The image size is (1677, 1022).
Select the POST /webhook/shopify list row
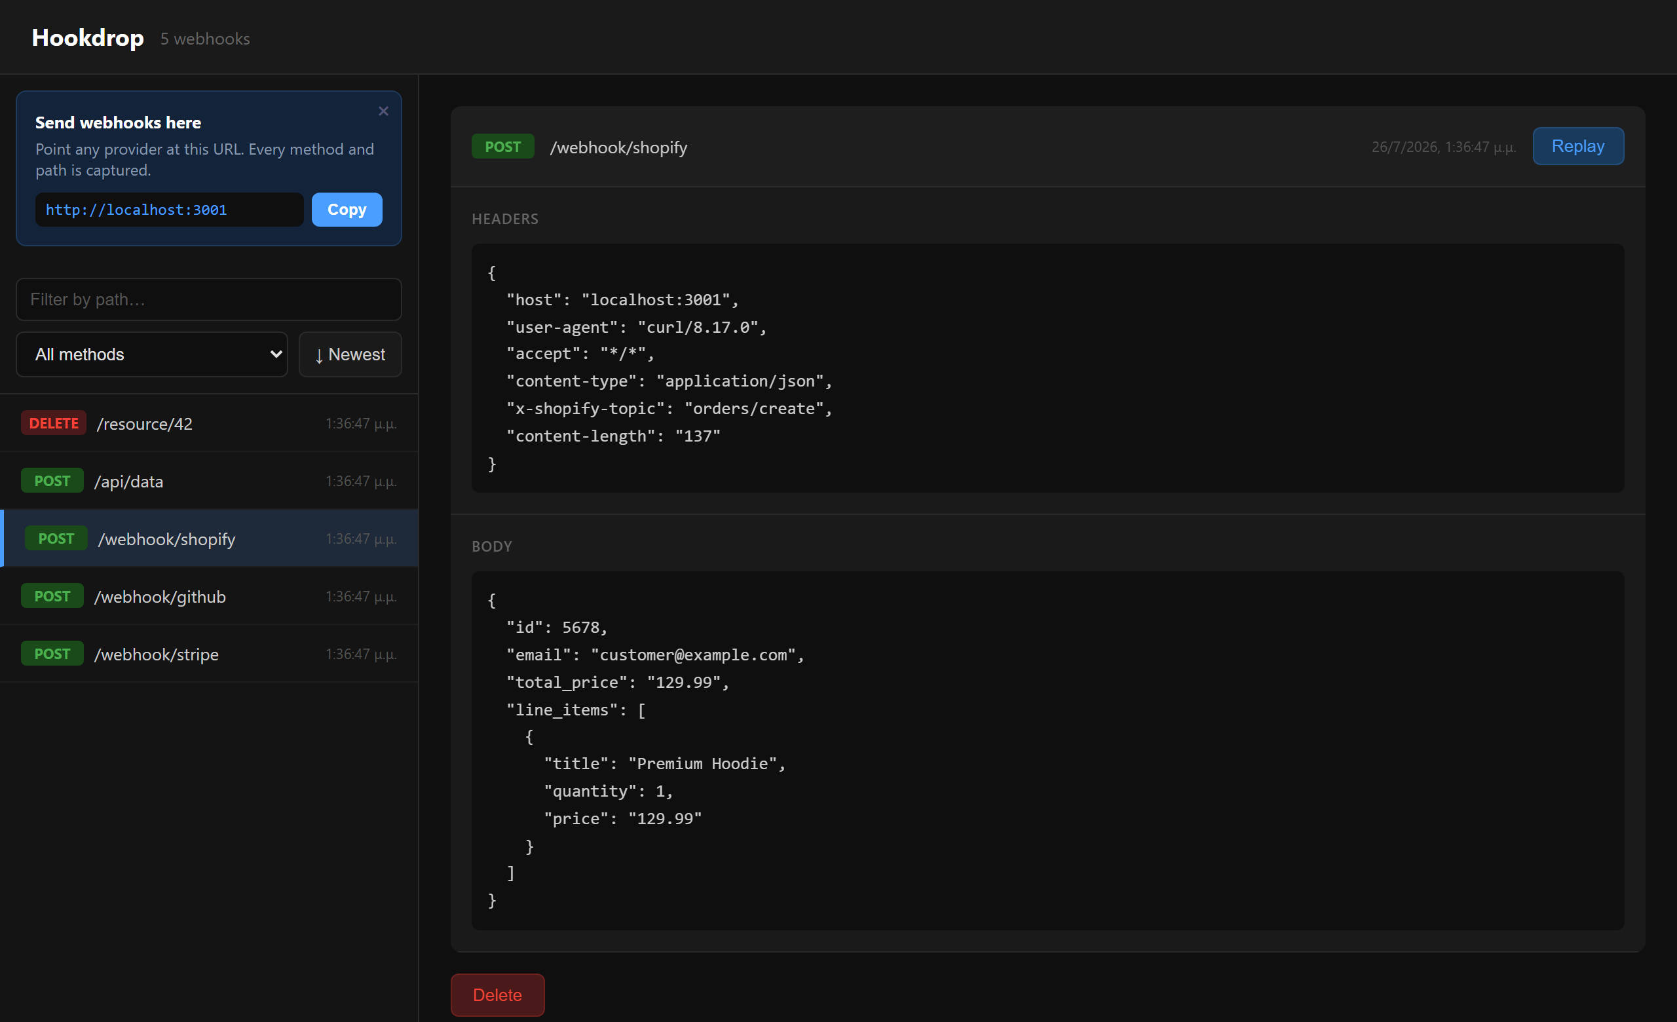(209, 539)
